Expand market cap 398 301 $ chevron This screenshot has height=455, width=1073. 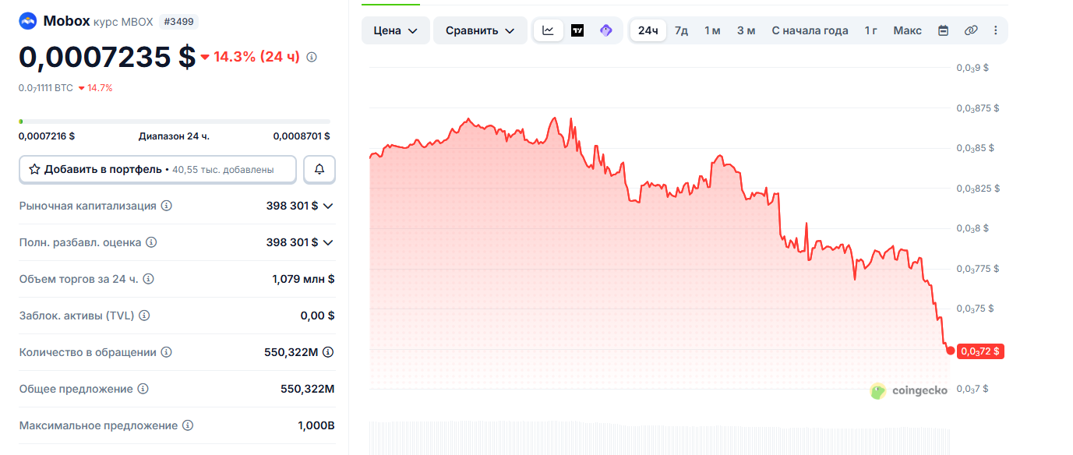click(328, 206)
